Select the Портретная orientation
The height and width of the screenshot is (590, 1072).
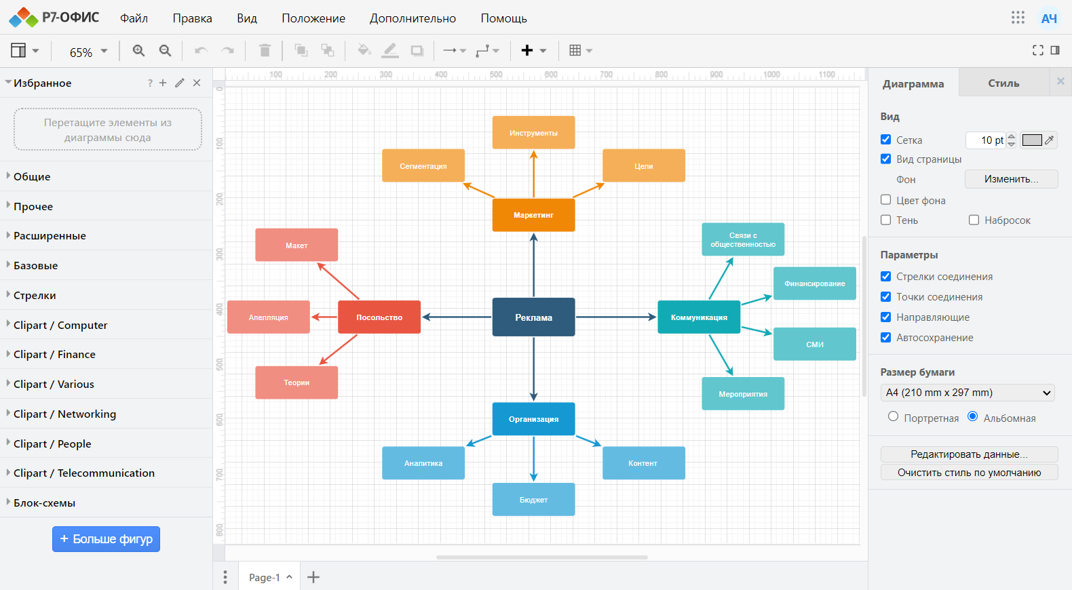click(x=893, y=417)
